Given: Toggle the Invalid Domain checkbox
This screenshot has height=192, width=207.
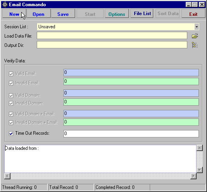Looking at the screenshot, I should 11,103.
